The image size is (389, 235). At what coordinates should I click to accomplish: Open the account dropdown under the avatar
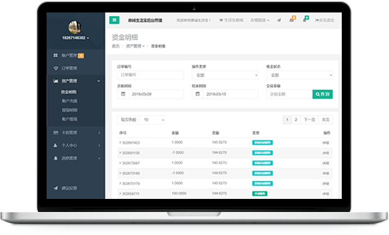click(x=75, y=38)
